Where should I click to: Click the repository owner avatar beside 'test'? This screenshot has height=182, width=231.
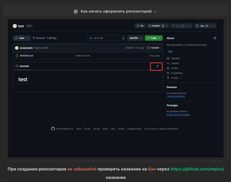[x=15, y=26]
